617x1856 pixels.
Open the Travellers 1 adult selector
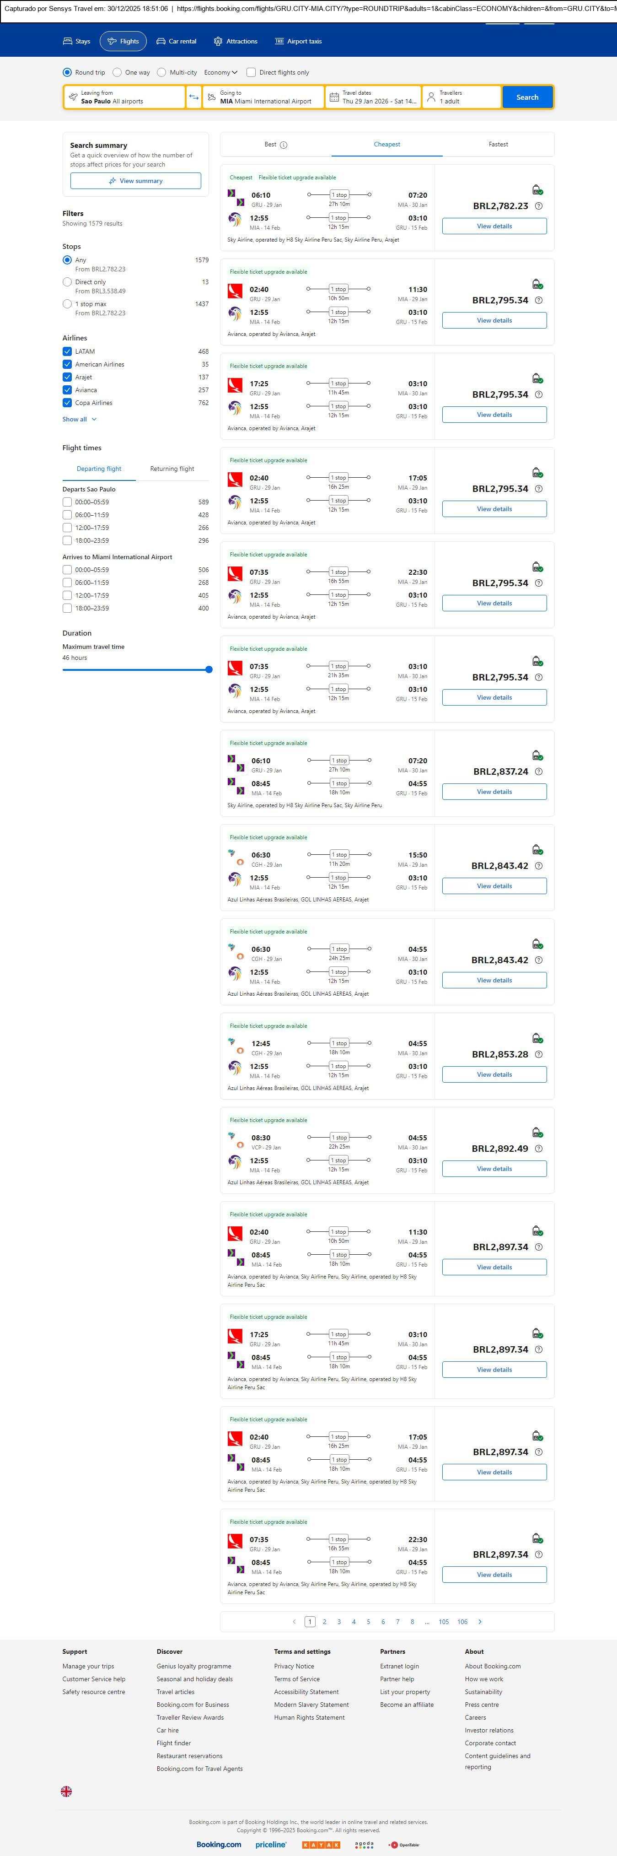pyautogui.click(x=461, y=97)
